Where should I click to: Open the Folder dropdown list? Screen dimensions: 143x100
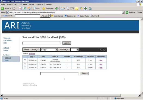[x=49, y=50]
